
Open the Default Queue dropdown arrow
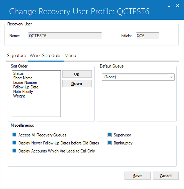tap(171, 77)
